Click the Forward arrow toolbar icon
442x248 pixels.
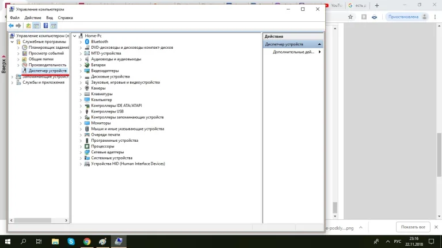pyautogui.click(x=18, y=26)
